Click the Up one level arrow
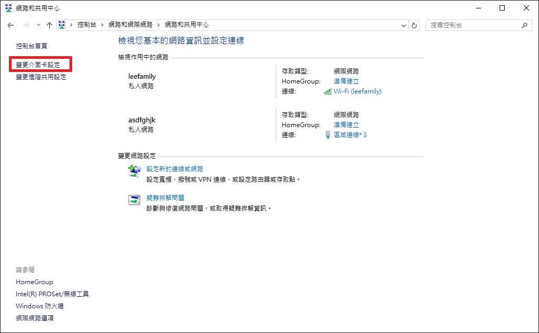The width and height of the screenshot is (539, 333). [49, 25]
